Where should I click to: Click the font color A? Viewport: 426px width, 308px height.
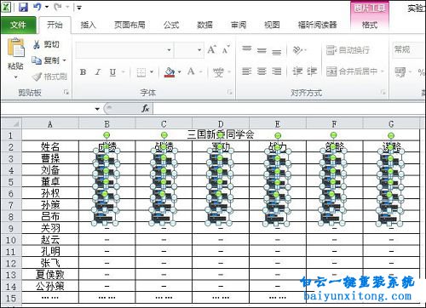click(191, 72)
